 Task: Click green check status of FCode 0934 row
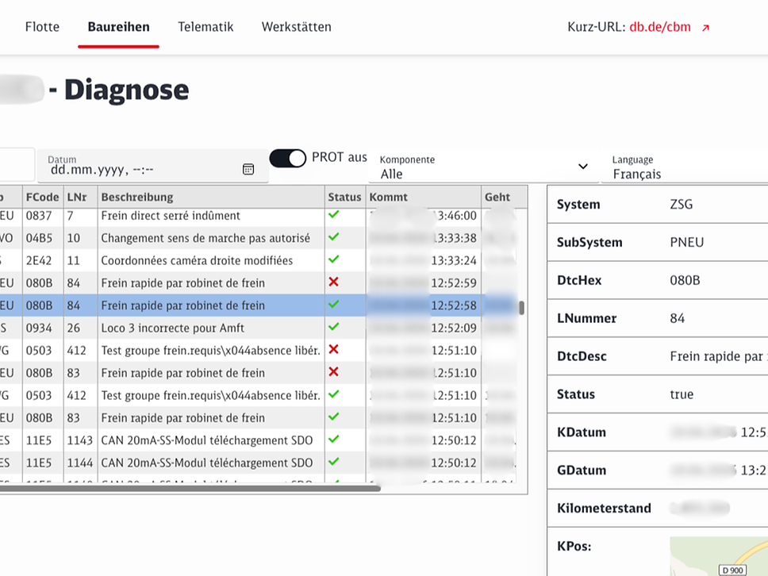(333, 327)
